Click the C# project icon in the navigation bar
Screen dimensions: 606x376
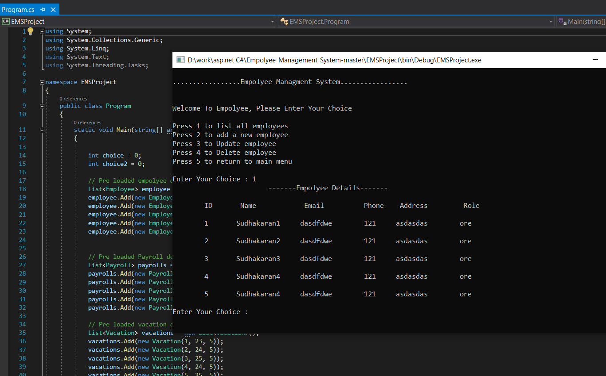click(6, 21)
